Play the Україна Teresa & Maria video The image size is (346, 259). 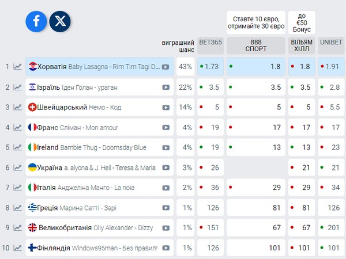pos(166,168)
